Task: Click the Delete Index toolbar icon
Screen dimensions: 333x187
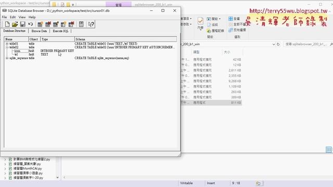Action: (x=71, y=24)
